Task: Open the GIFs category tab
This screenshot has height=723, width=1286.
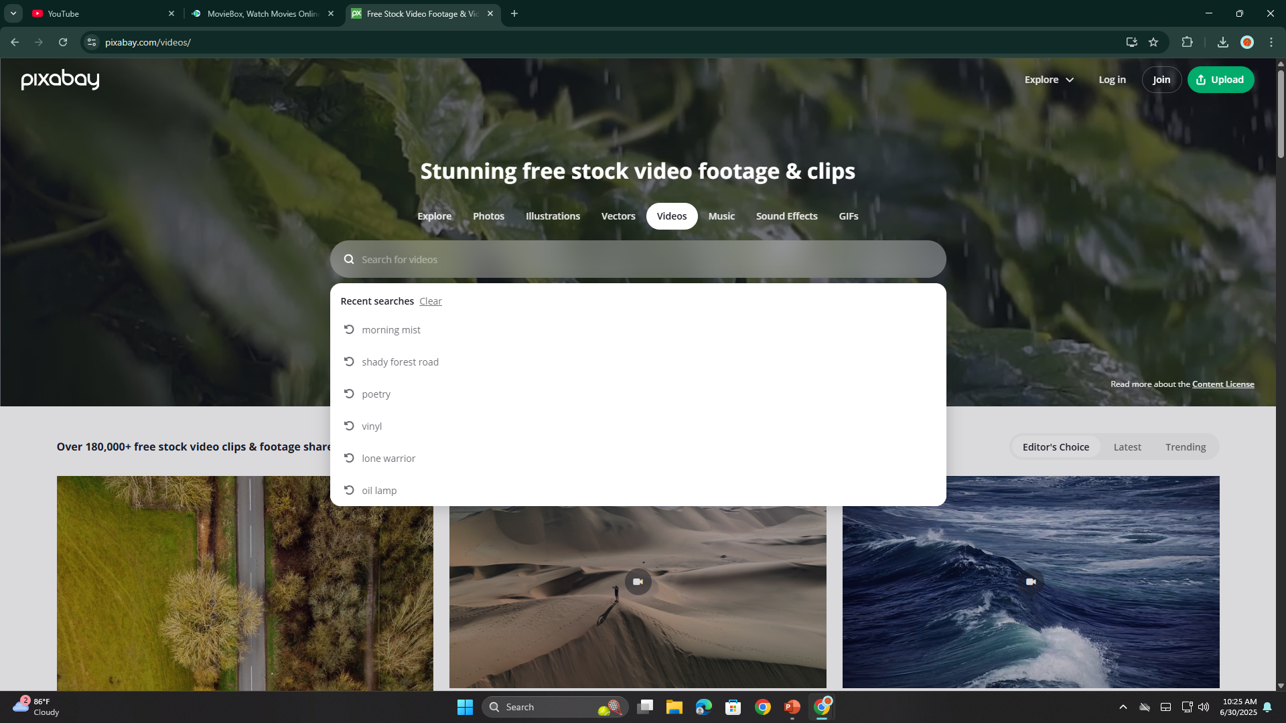Action: tap(849, 216)
